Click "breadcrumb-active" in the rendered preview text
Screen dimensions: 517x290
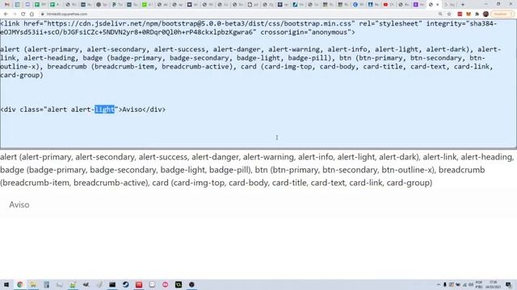[111, 183]
